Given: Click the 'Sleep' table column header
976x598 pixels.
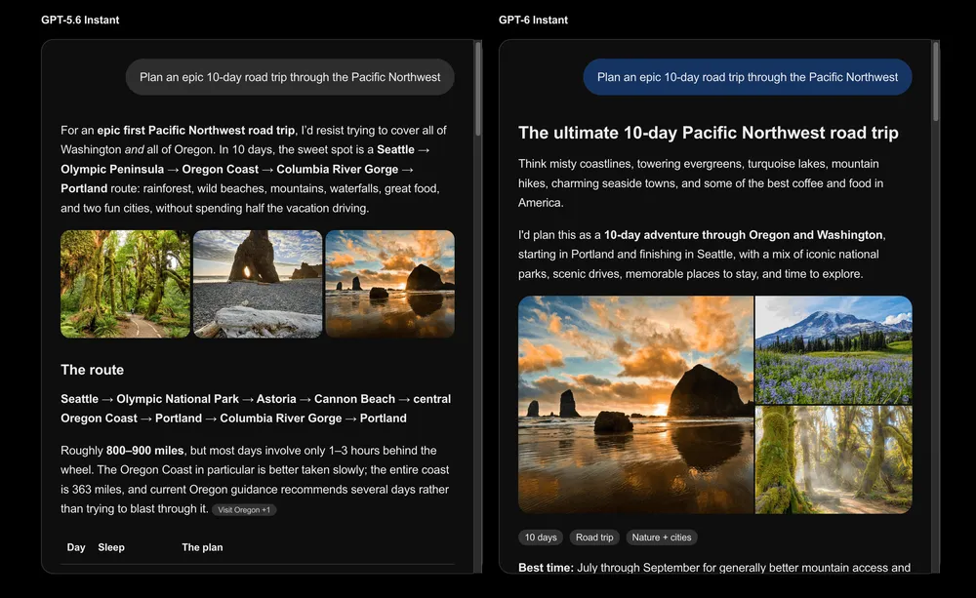Looking at the screenshot, I should click(111, 547).
